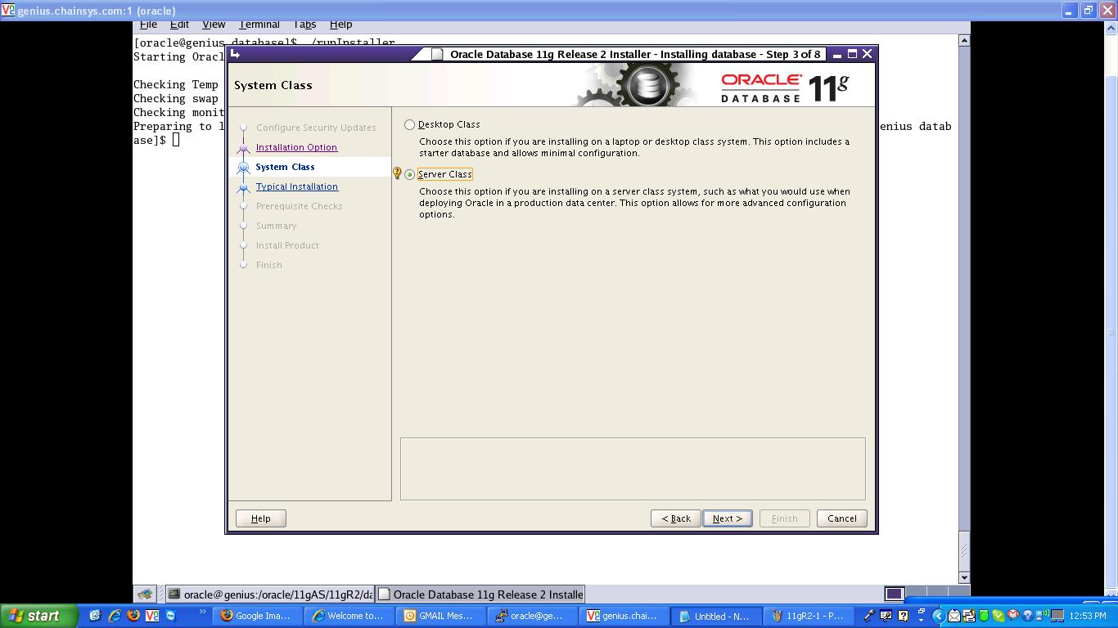Open language bar options dropdown arrow
This screenshot has height=628, width=1118.
(x=921, y=620)
